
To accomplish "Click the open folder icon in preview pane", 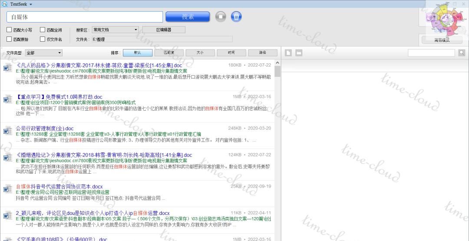I will [299, 53].
